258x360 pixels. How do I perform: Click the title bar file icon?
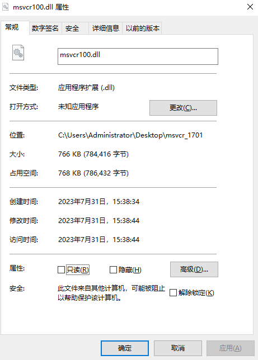[x=6, y=7]
